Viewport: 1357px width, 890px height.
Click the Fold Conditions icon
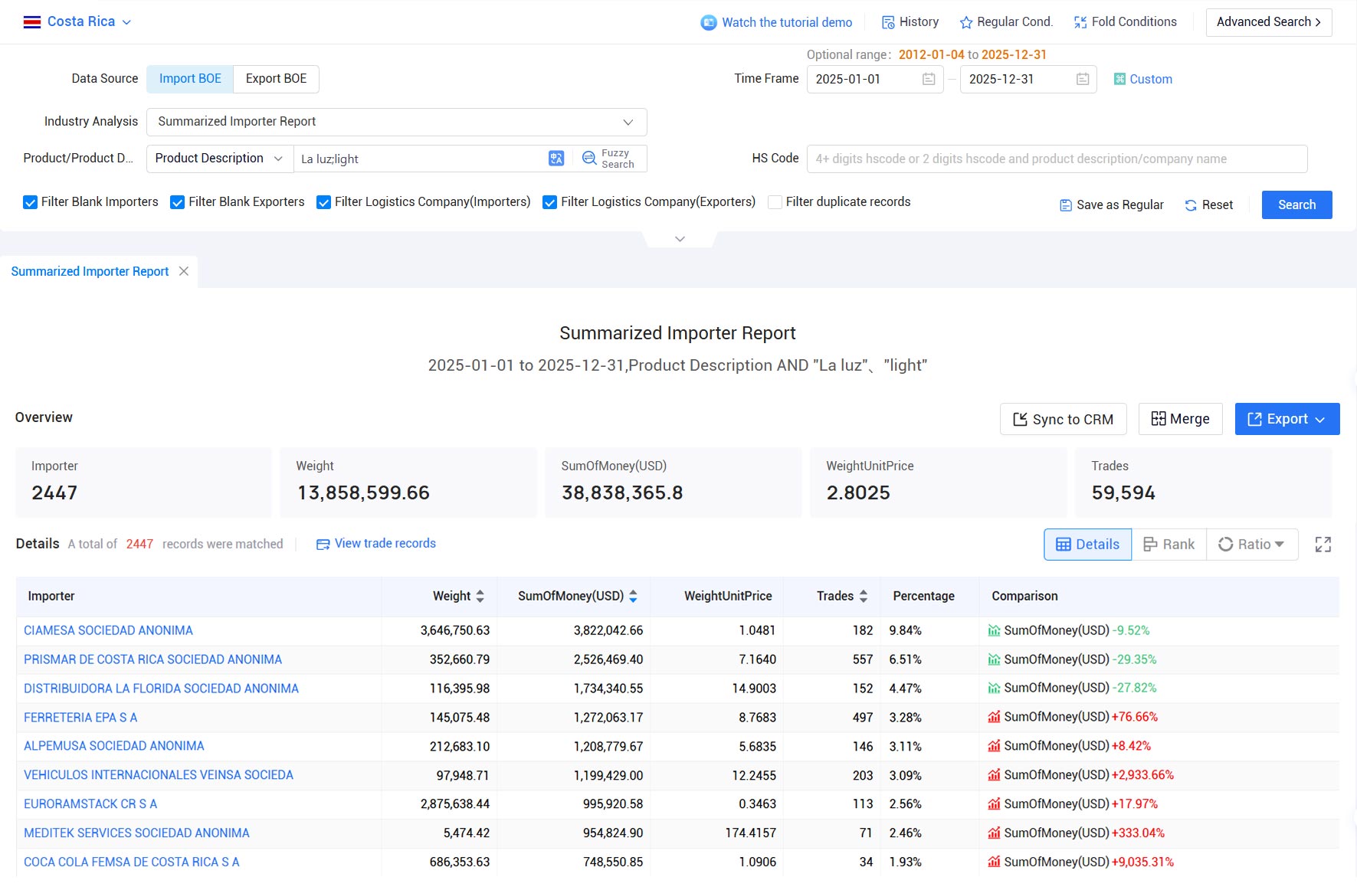(x=1080, y=22)
